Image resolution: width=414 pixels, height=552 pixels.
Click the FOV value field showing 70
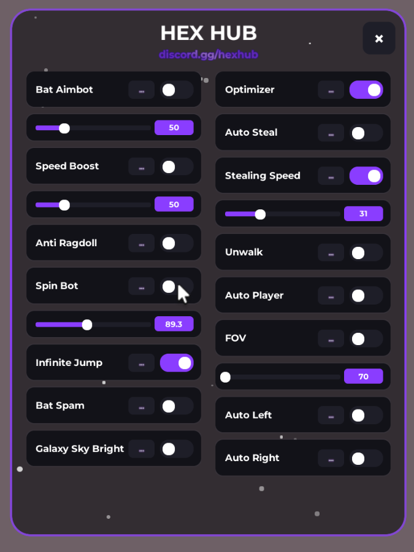click(x=363, y=376)
